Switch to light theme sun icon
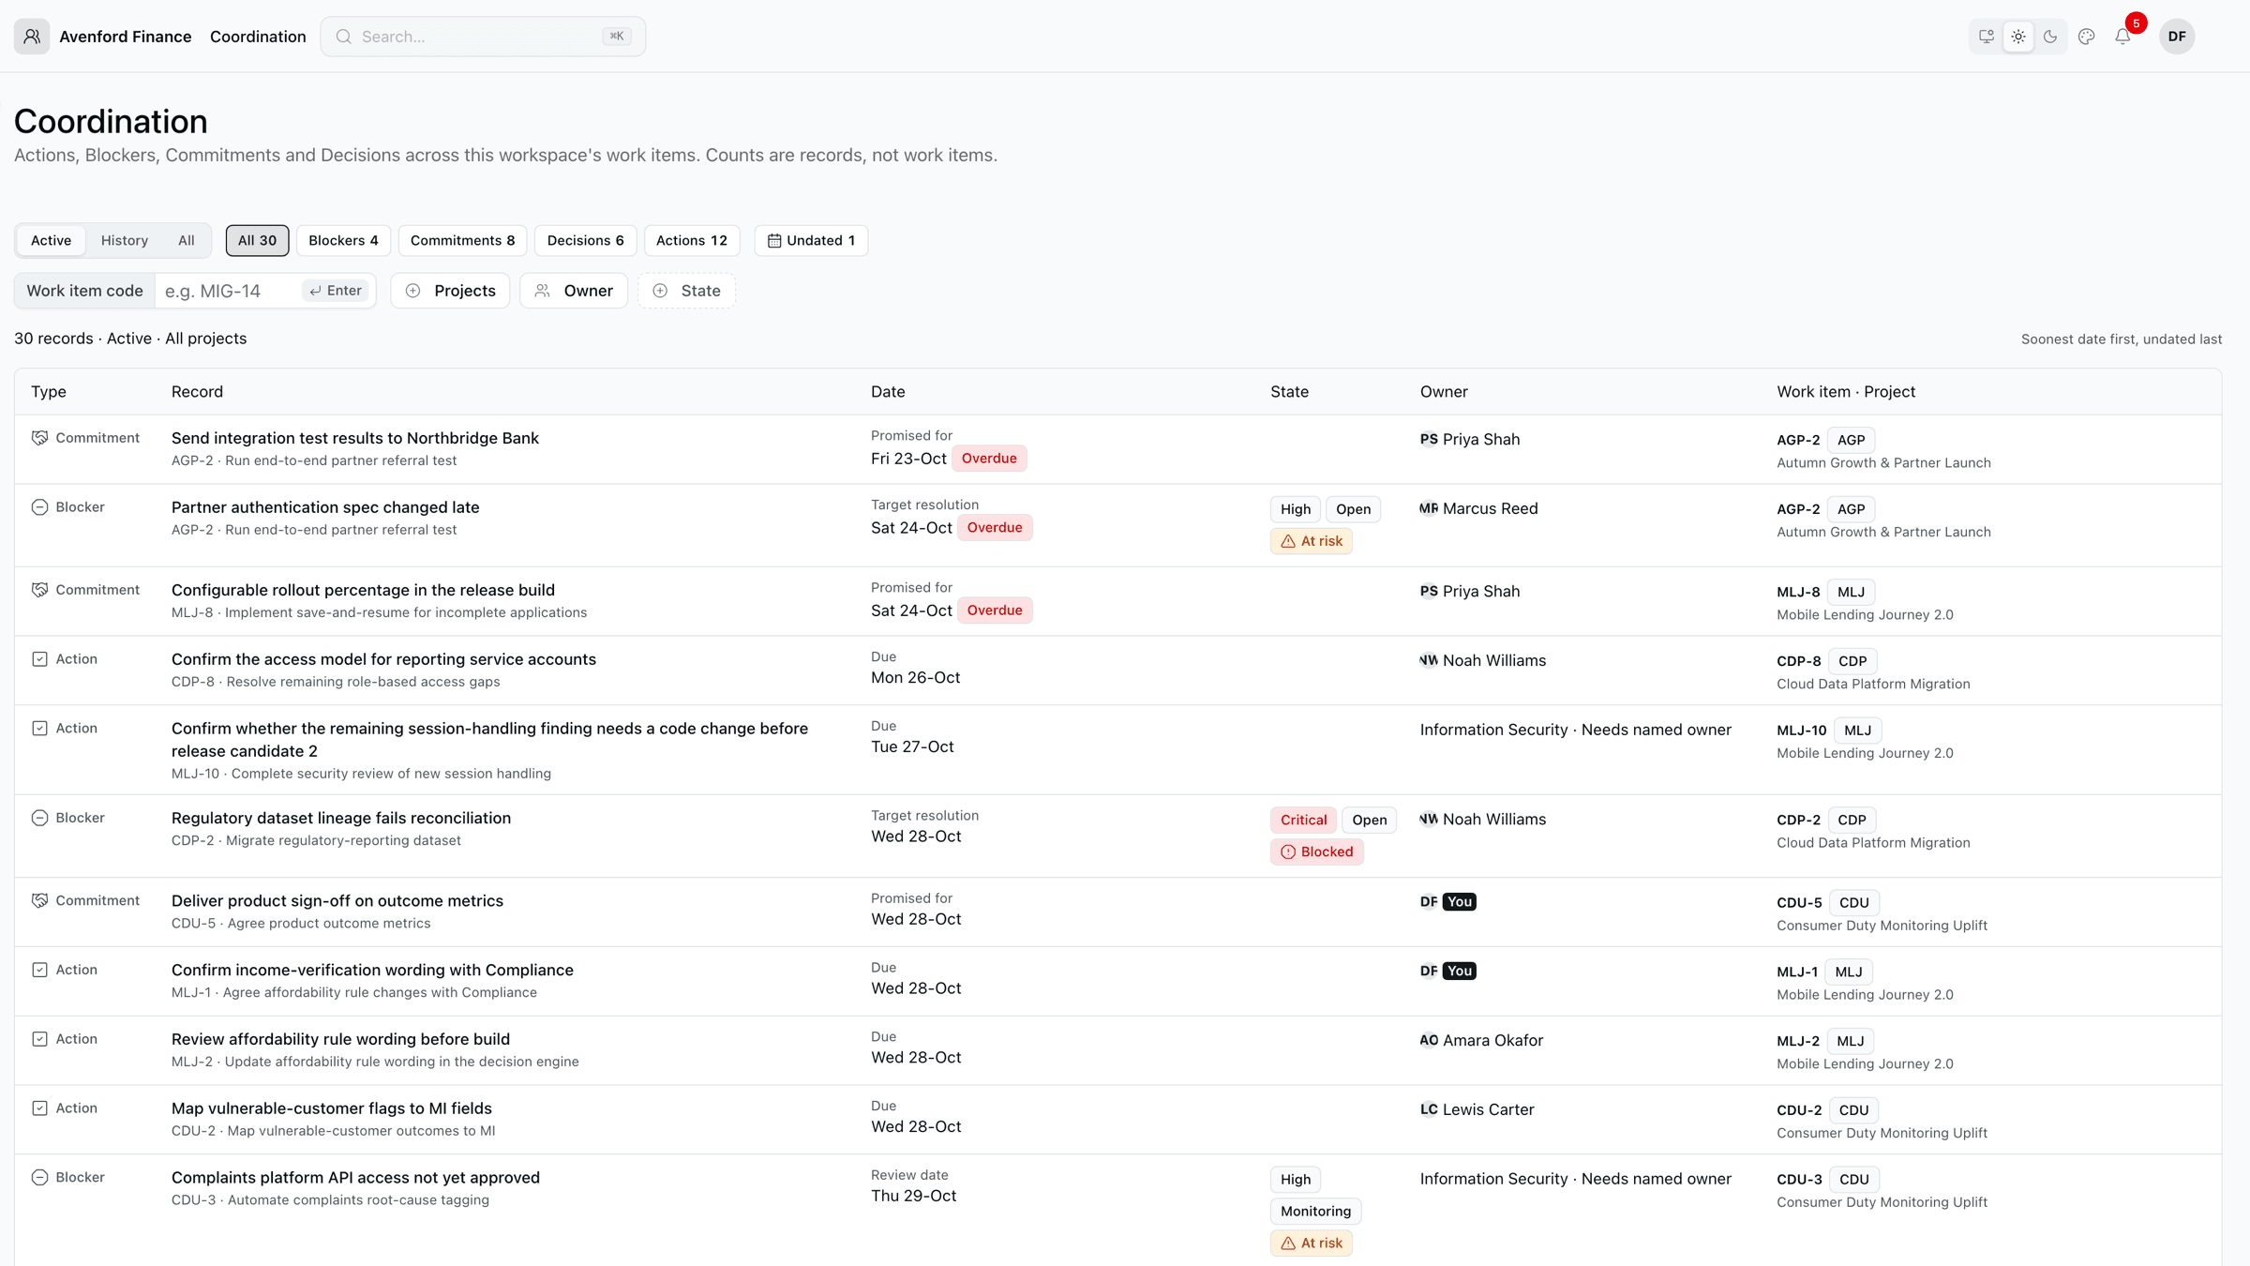The width and height of the screenshot is (2250, 1266). coord(2018,37)
